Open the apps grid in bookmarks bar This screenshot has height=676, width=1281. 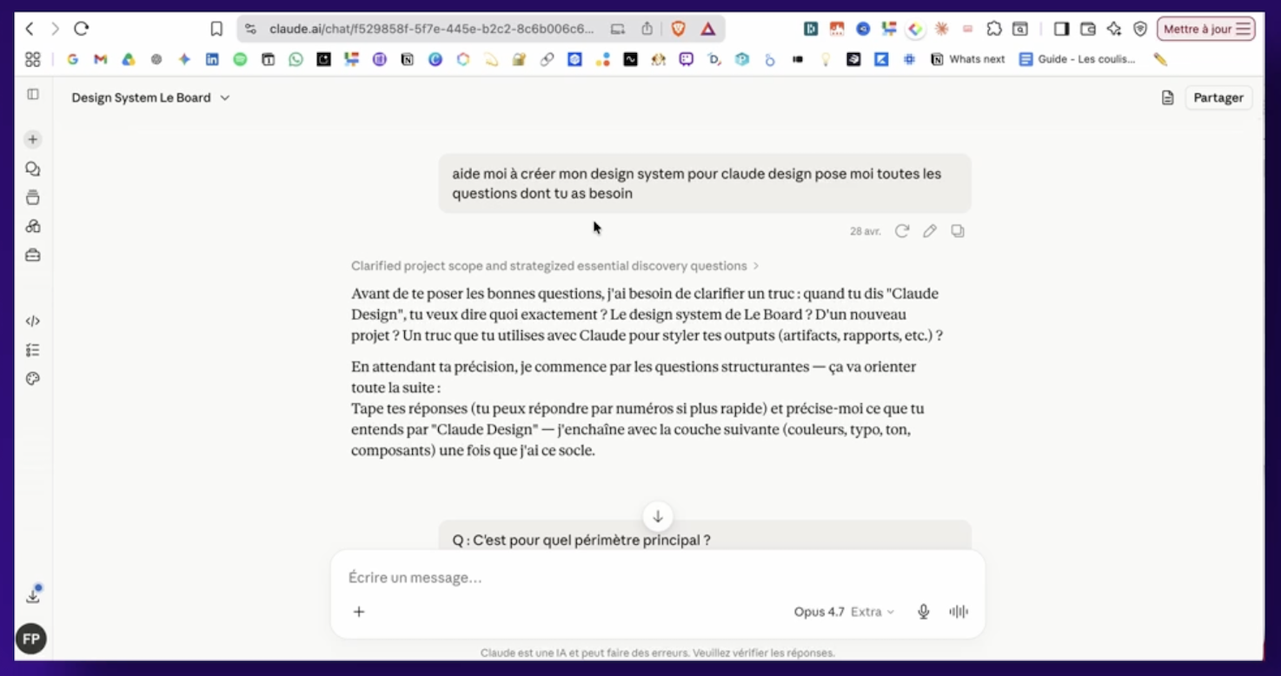[33, 59]
